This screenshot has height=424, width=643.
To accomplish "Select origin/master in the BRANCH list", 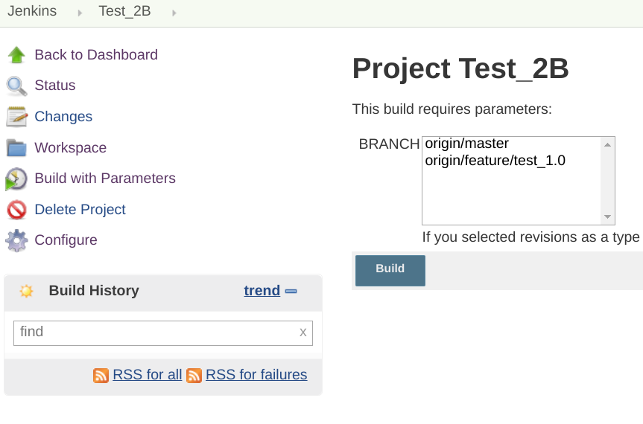I will (x=466, y=144).
